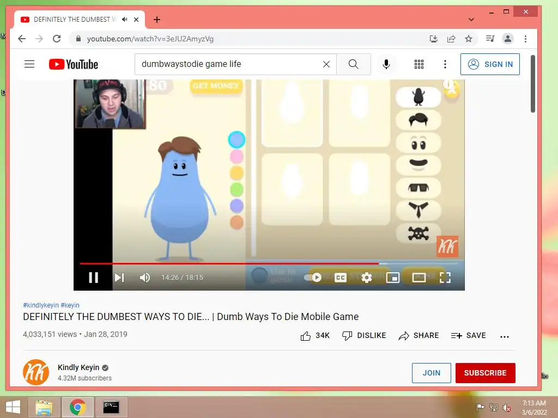The image size is (558, 418).
Task: Open YouTube settings three-dot menu
Action: click(445, 64)
